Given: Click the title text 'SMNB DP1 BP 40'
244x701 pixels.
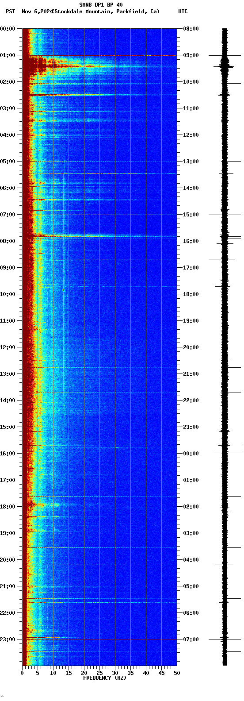Looking at the screenshot, I should (x=101, y=5).
